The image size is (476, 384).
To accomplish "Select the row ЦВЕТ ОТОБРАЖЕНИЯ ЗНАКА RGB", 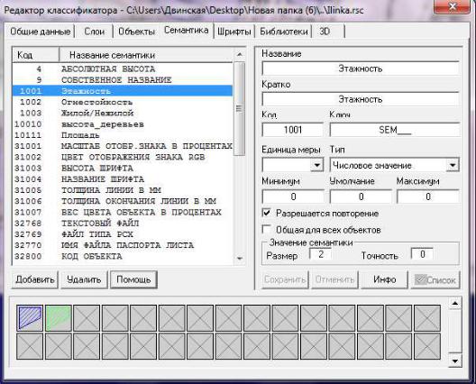I will [123, 157].
